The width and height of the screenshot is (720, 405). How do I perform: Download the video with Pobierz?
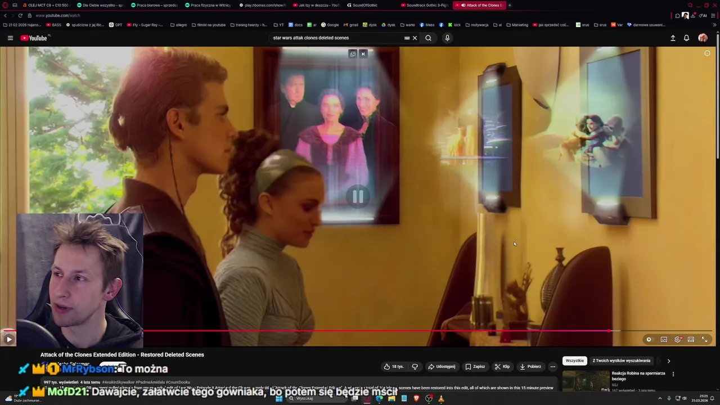(x=530, y=366)
